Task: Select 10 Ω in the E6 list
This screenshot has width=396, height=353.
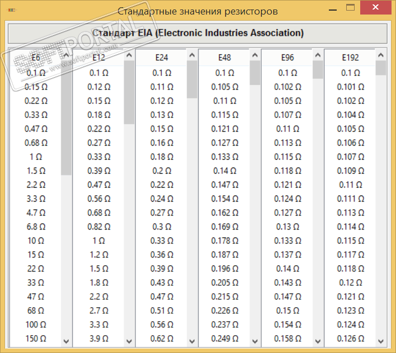Action: 36,241
